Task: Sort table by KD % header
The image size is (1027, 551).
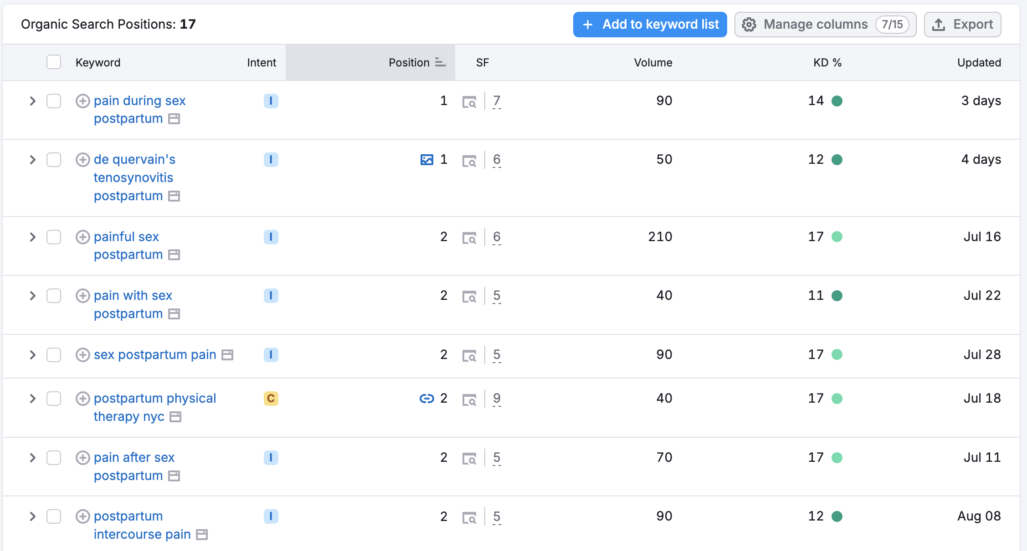Action: click(827, 62)
